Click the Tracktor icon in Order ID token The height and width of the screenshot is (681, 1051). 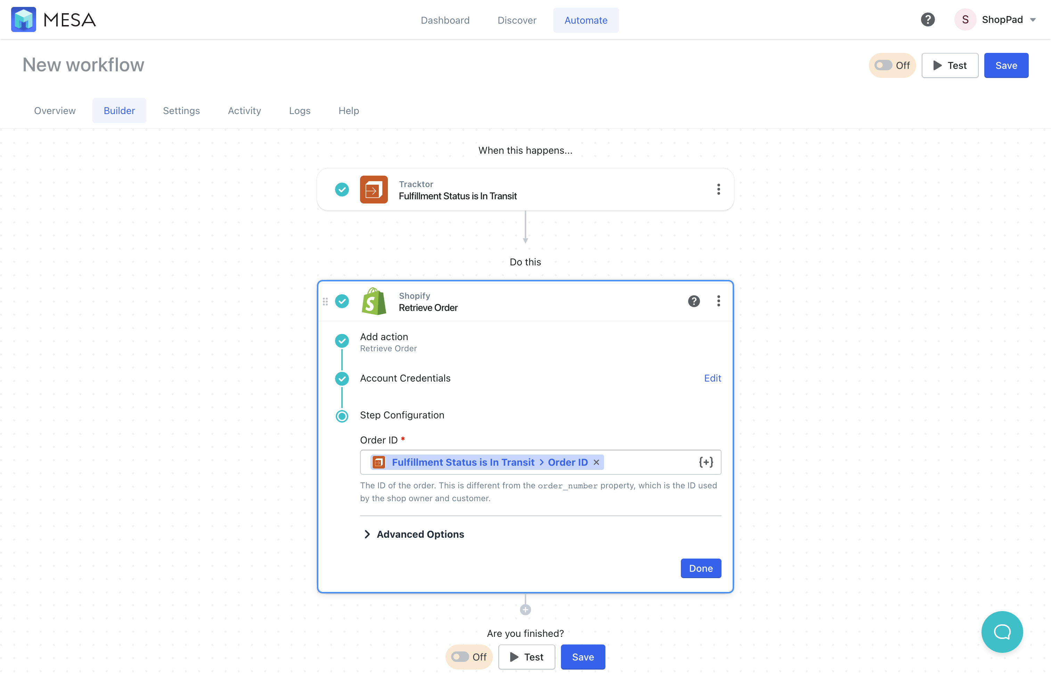(x=379, y=462)
